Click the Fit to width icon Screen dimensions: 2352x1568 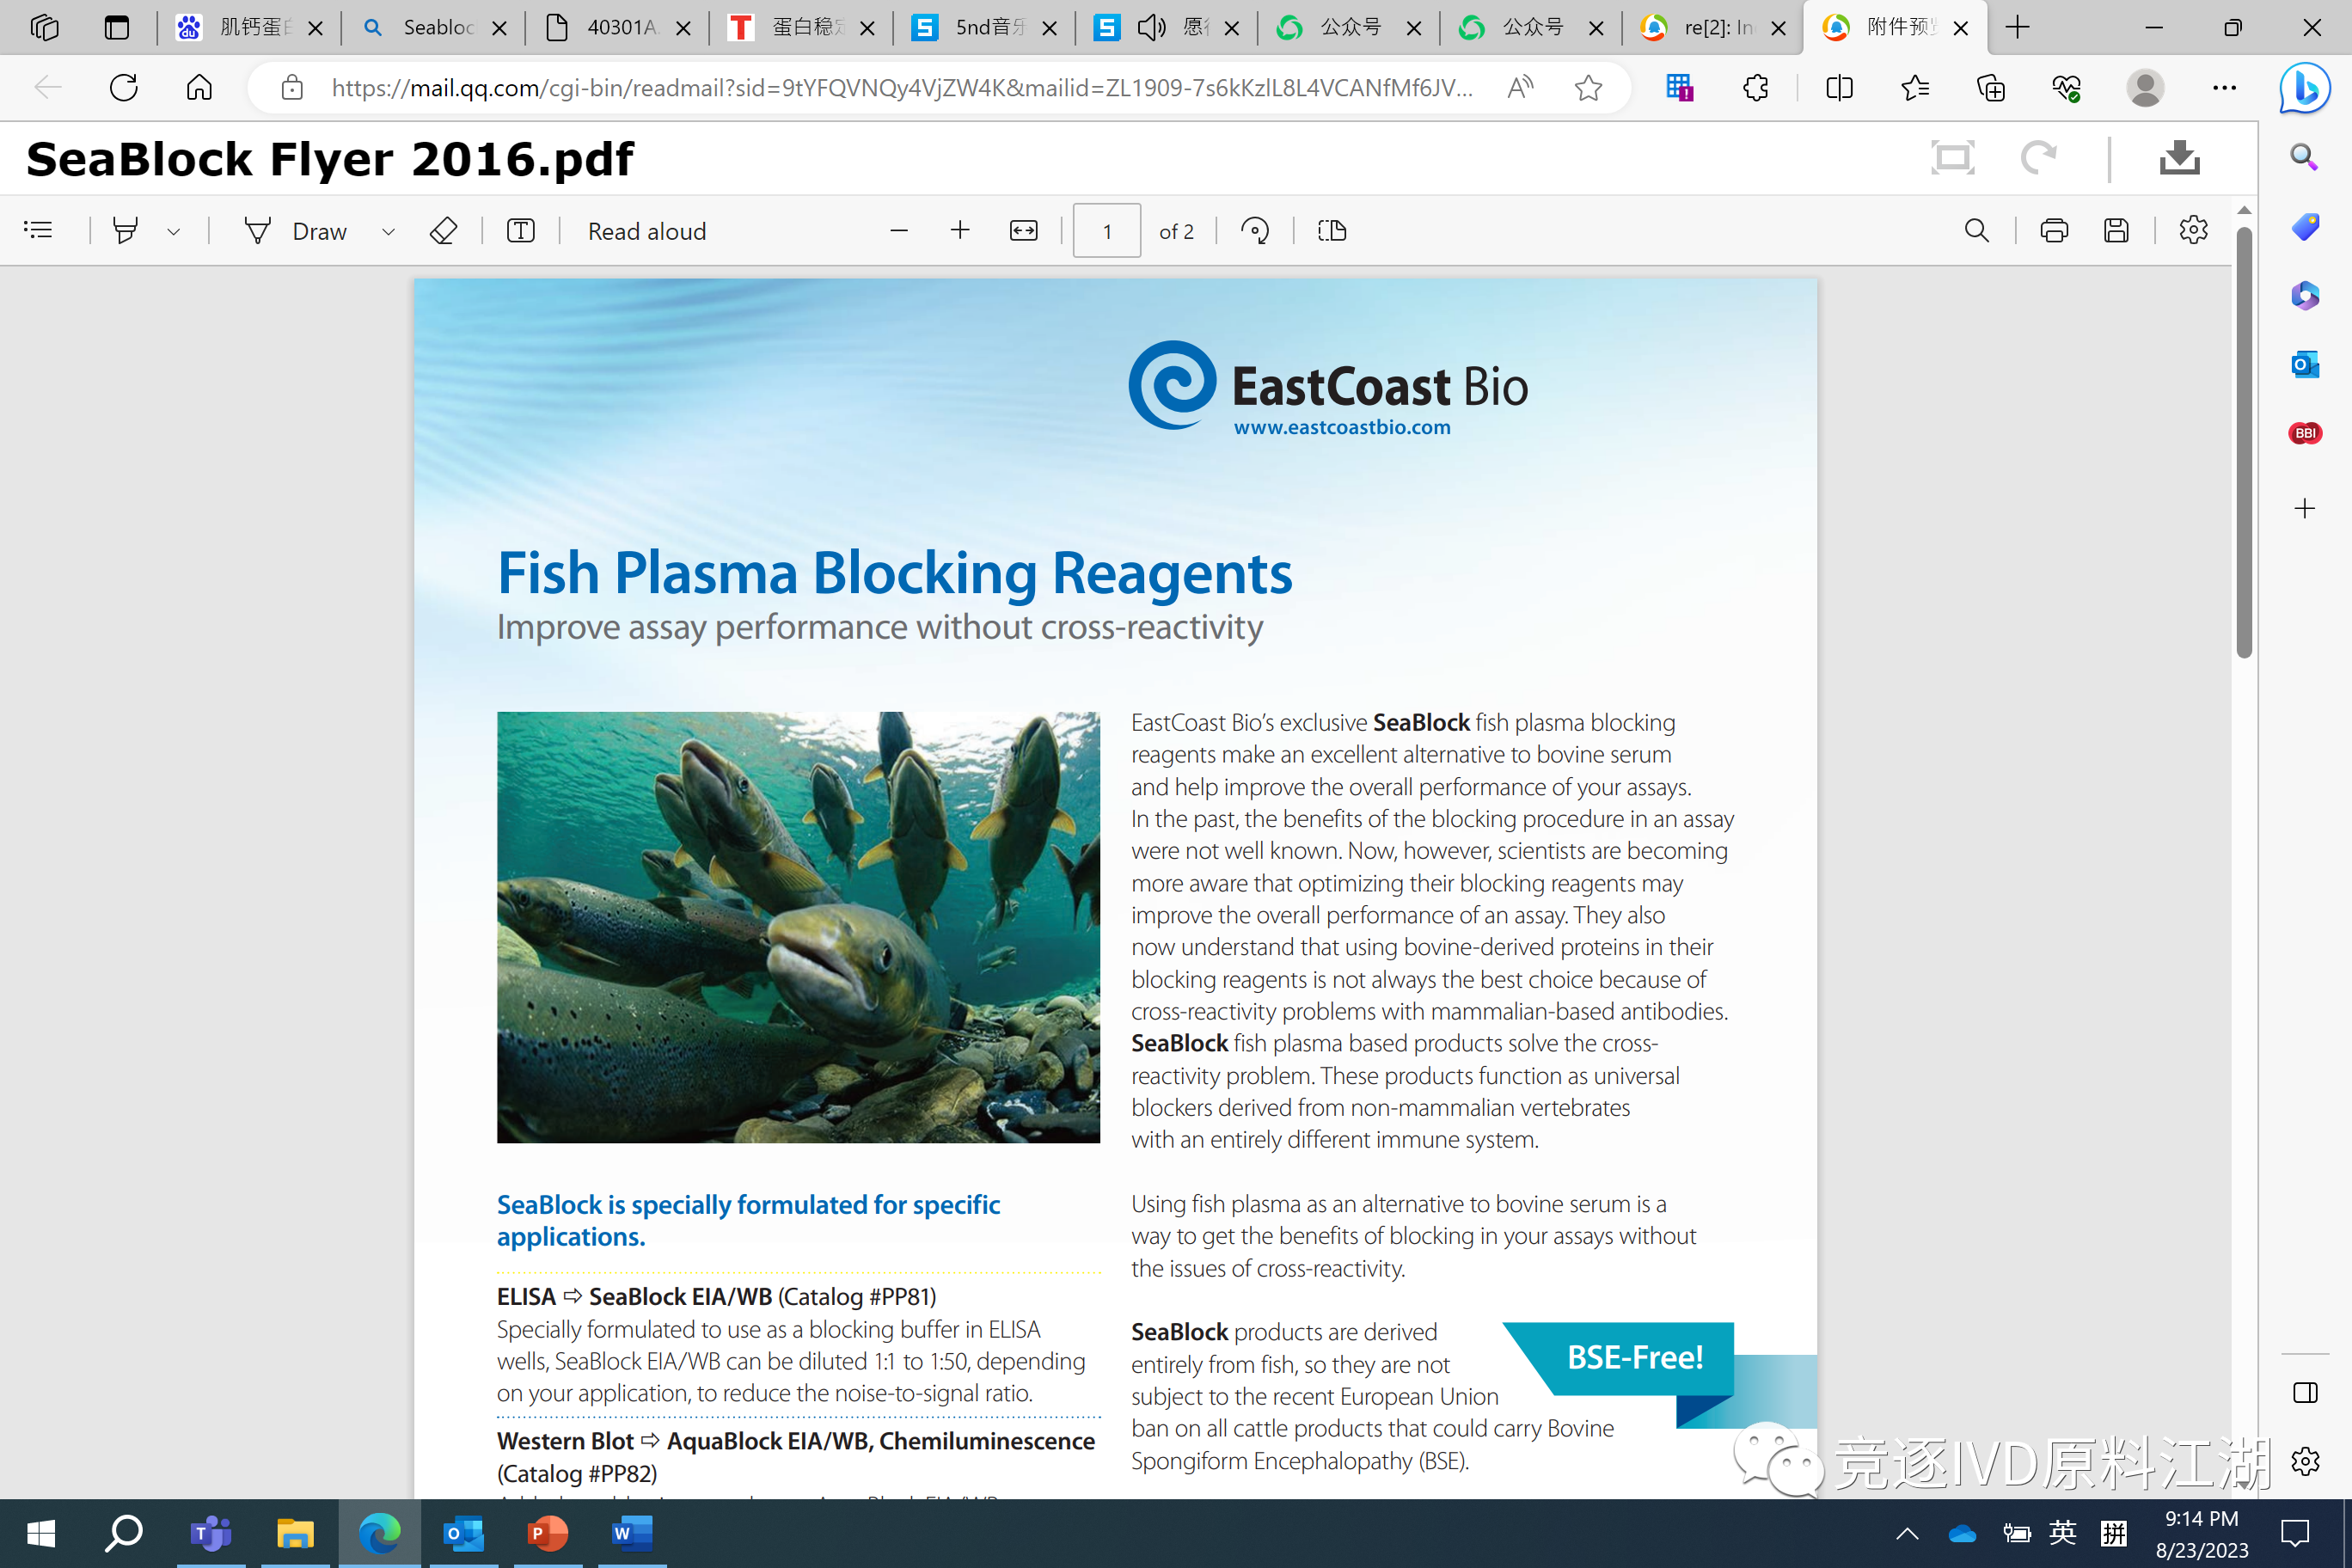click(x=1023, y=231)
